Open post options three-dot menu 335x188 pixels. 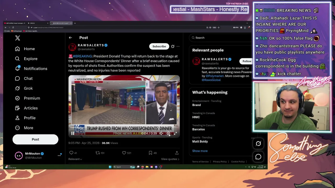[x=178, y=46]
